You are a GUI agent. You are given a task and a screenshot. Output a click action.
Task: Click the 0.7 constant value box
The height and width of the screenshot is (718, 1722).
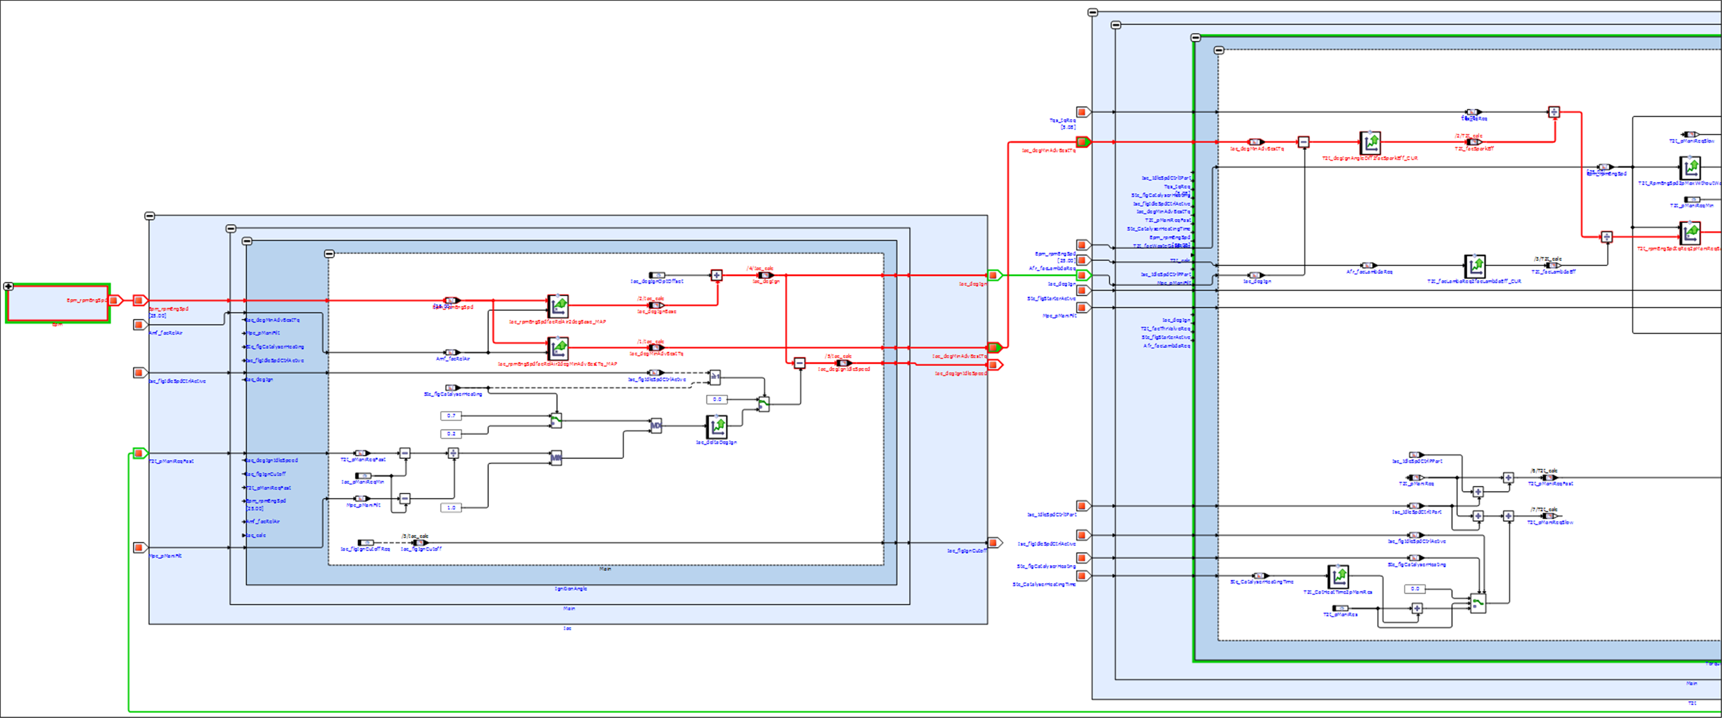451,416
